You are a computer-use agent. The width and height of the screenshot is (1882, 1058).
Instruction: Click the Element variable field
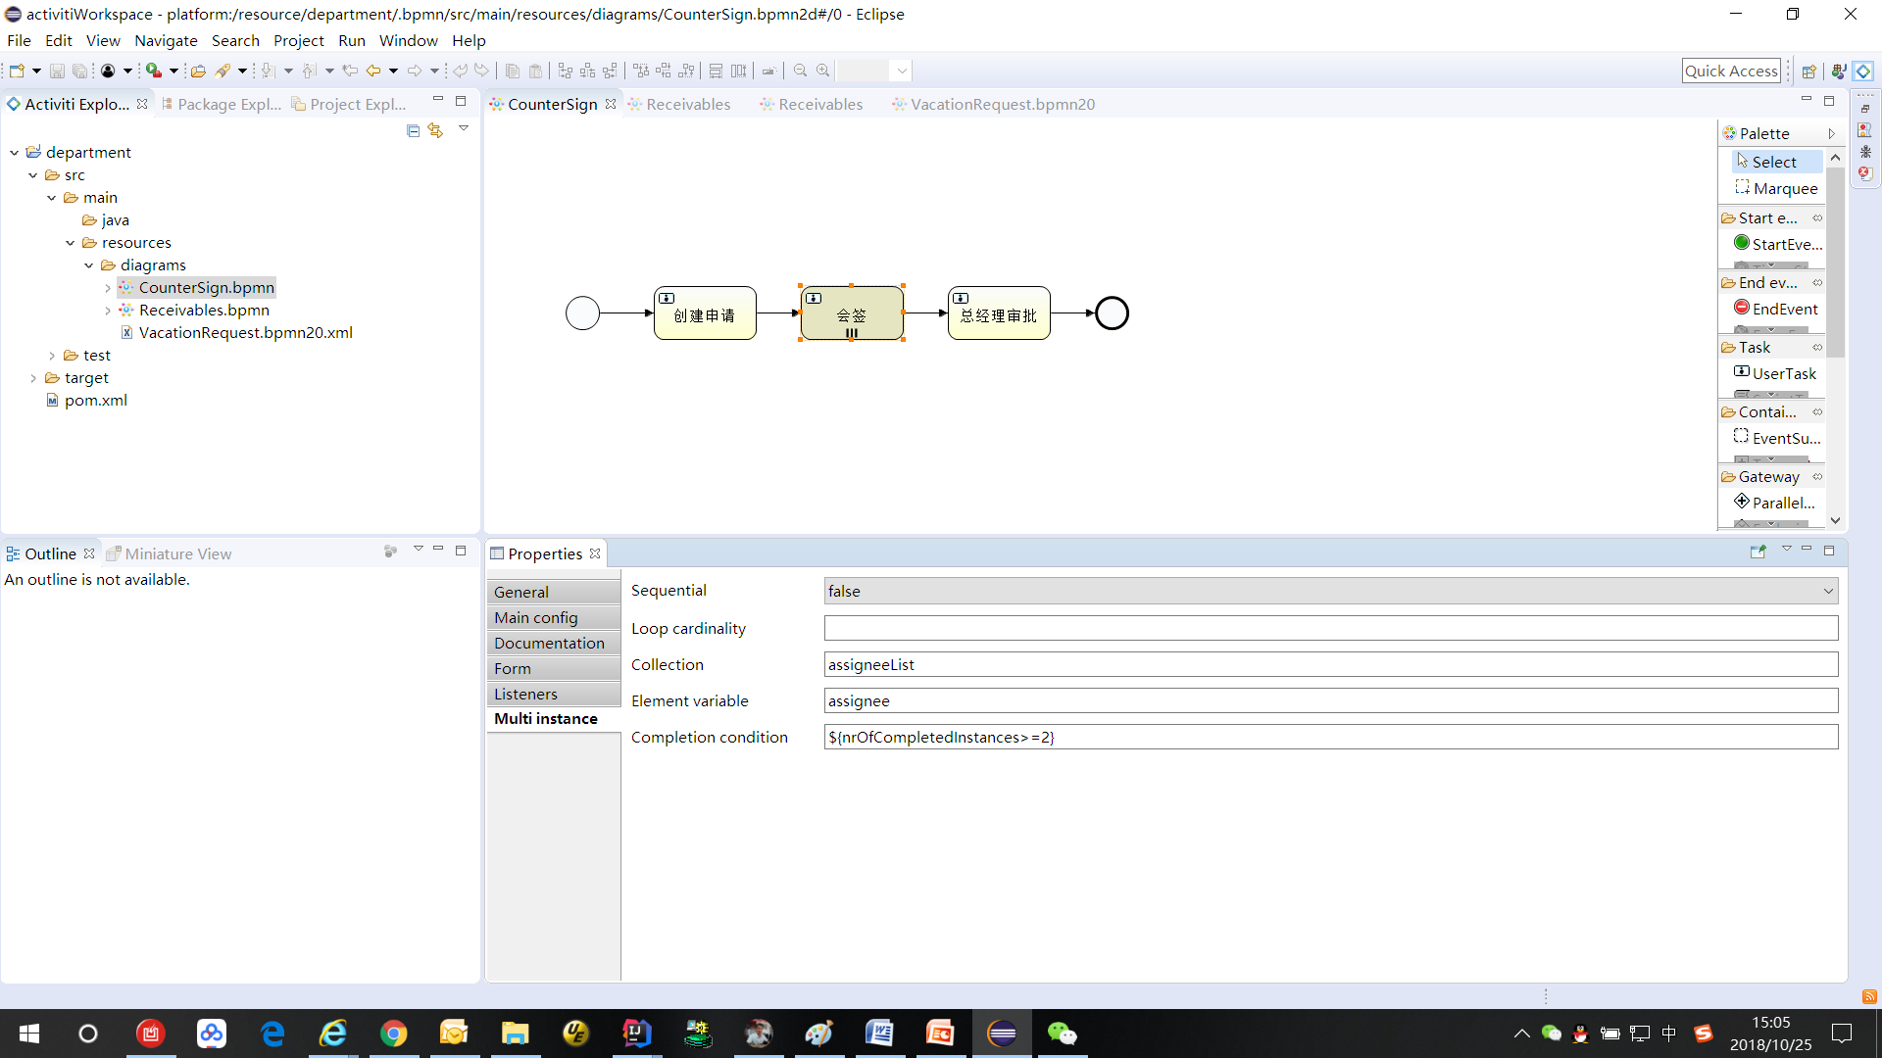click(1331, 700)
